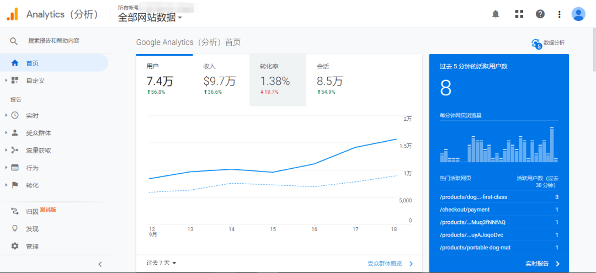Select the 收入 metric tab
Image resolution: width=596 pixels, height=273 pixels.
pyautogui.click(x=221, y=80)
